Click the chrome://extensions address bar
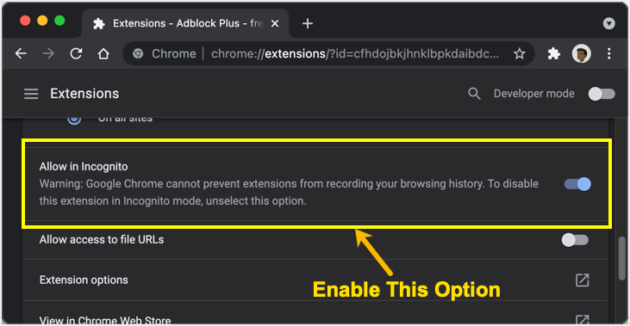The width and height of the screenshot is (630, 326). 328,53
